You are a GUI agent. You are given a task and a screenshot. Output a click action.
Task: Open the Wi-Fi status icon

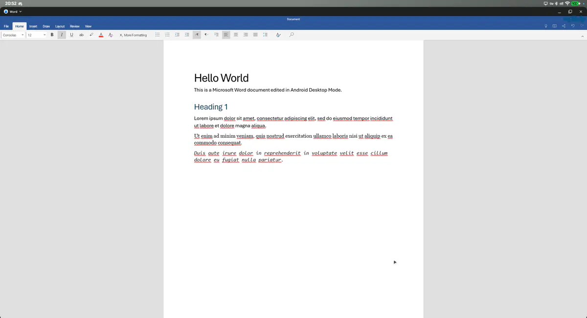click(567, 3)
